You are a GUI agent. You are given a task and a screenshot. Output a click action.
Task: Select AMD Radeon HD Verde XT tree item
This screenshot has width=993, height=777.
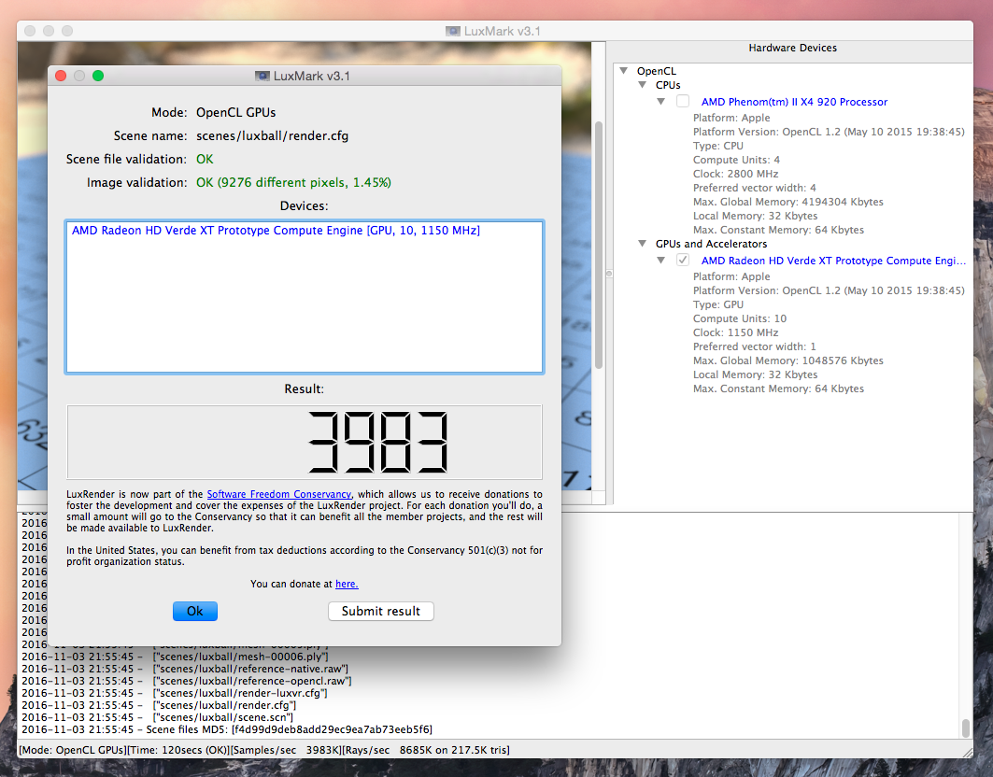833,261
